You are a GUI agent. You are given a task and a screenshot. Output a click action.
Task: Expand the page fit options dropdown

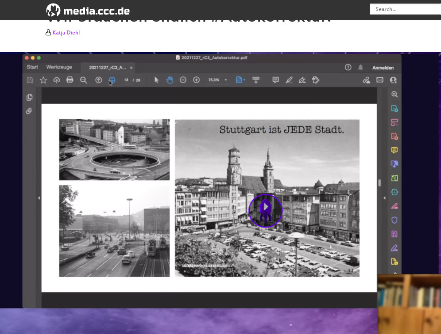(x=244, y=80)
